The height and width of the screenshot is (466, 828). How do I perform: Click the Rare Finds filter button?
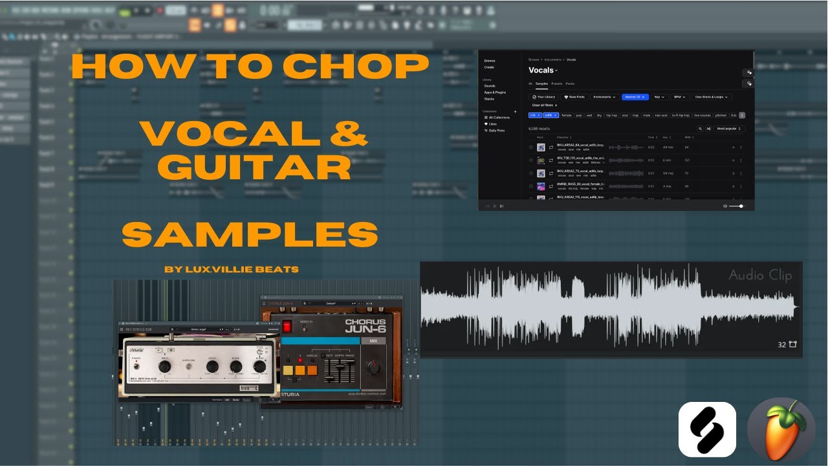coord(574,97)
